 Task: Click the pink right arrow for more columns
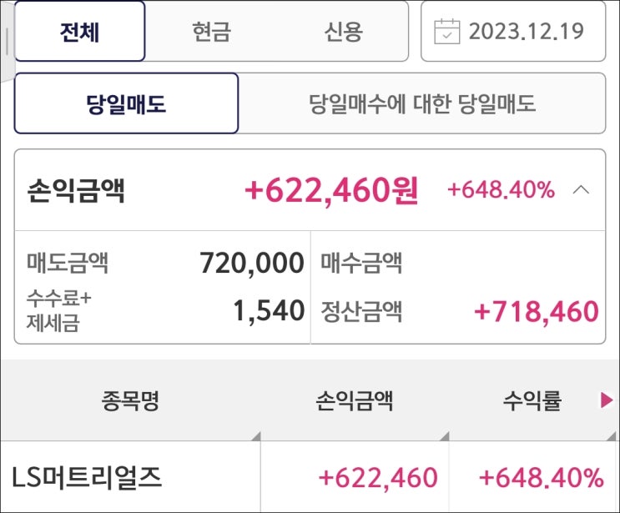[607, 401]
